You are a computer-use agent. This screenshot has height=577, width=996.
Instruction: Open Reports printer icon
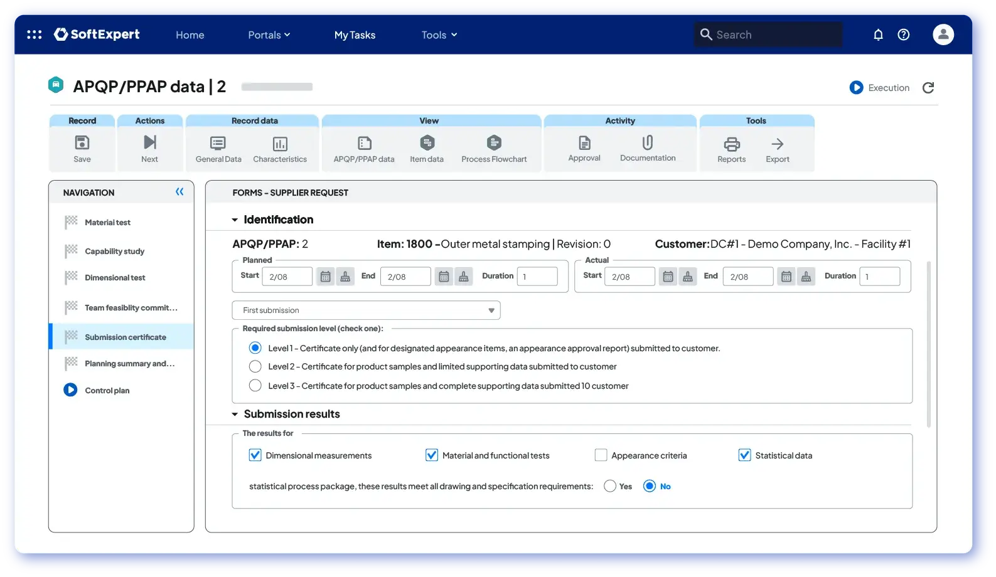pos(732,144)
